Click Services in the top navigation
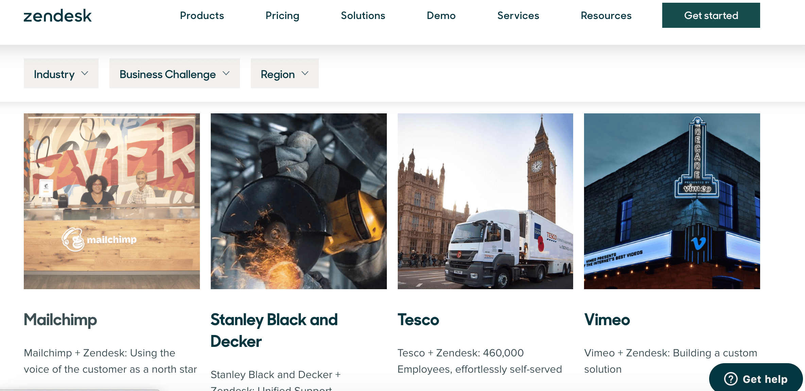Image resolution: width=805 pixels, height=391 pixels. click(x=518, y=16)
